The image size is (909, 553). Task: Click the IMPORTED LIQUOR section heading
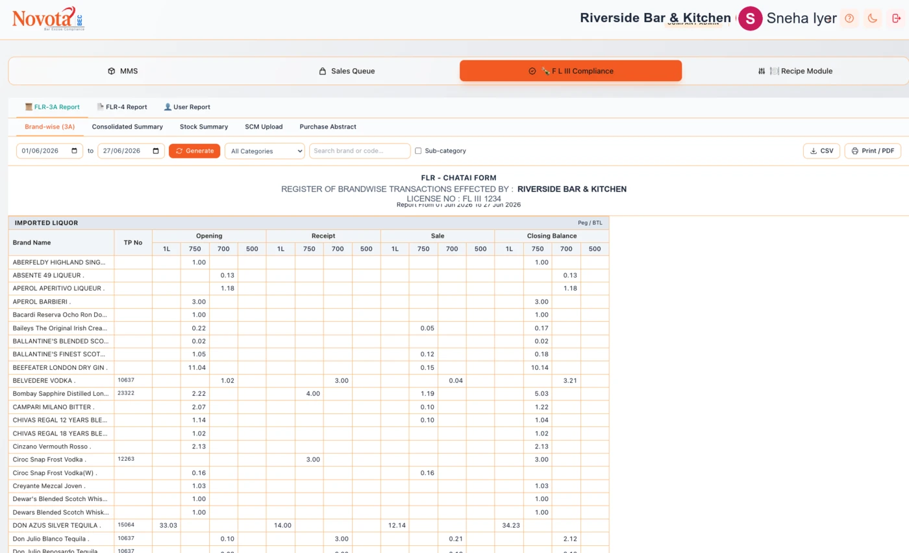[45, 223]
